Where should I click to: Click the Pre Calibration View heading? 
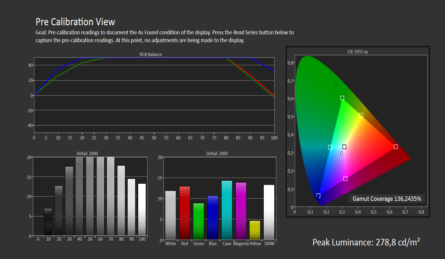(75, 22)
